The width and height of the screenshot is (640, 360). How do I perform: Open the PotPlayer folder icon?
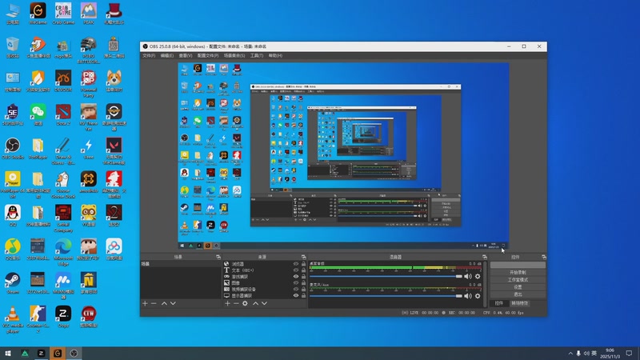(38, 149)
